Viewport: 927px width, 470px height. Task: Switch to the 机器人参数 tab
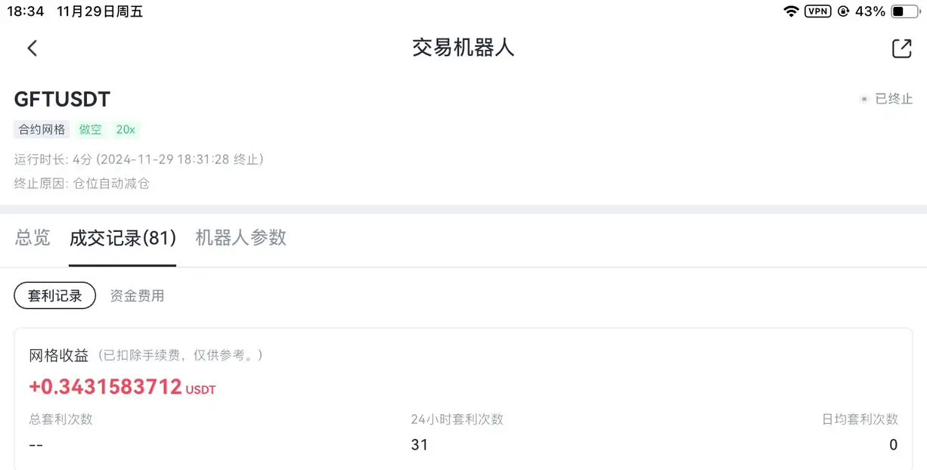pyautogui.click(x=240, y=238)
